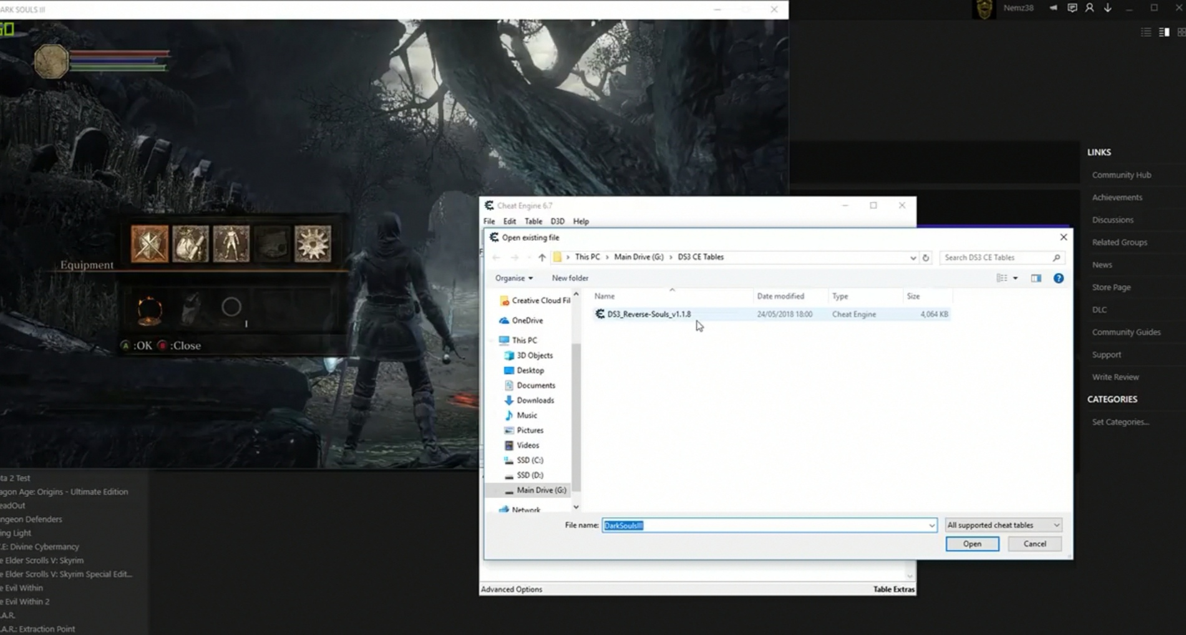Open Cheat Engine Edit menu
This screenshot has width=1186, height=635.
point(510,221)
